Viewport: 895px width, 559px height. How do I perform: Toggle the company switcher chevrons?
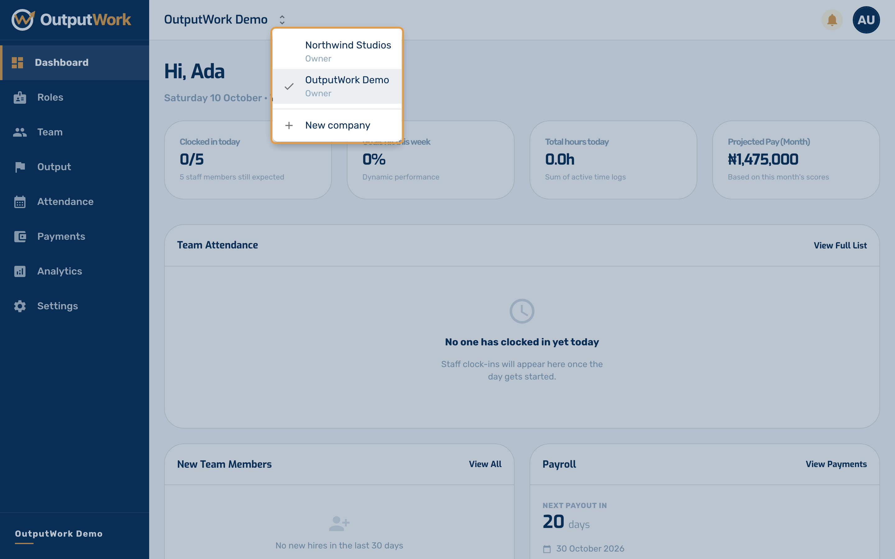coord(282,20)
